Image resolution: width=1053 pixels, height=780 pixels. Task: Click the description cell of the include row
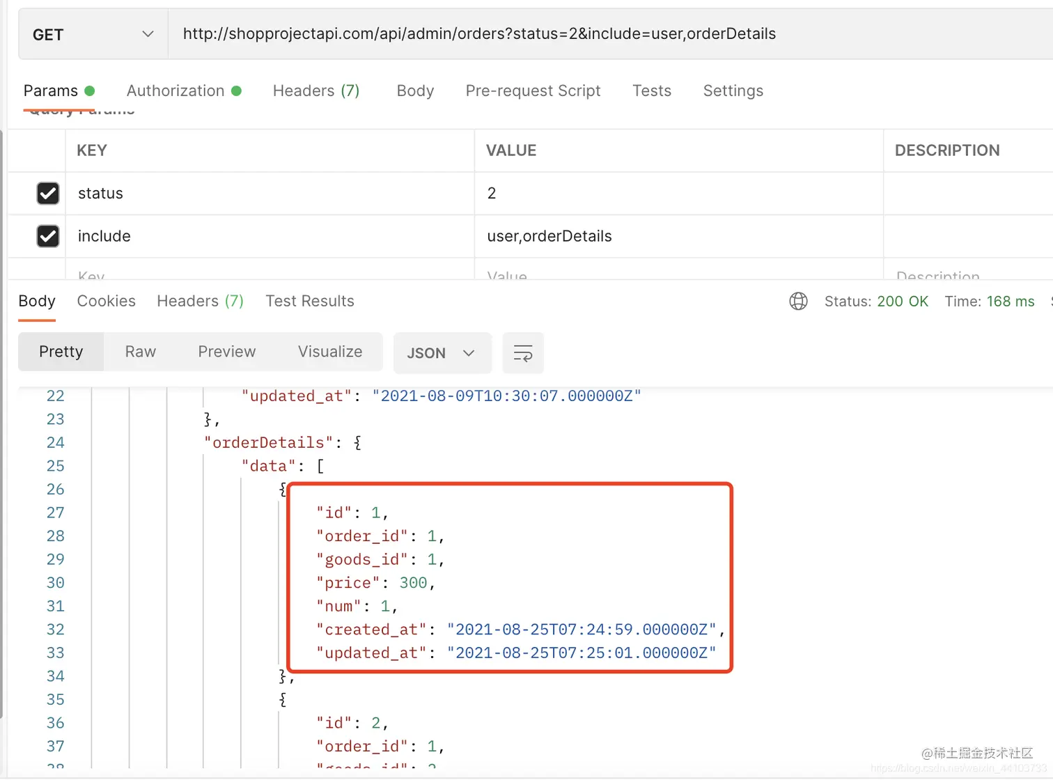[x=968, y=236]
